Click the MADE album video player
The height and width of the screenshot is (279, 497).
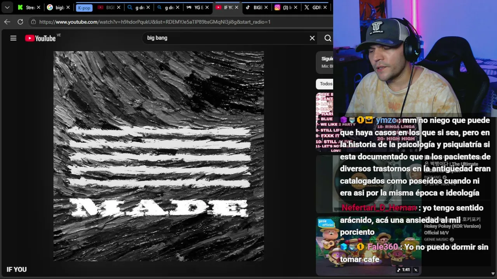point(158,156)
